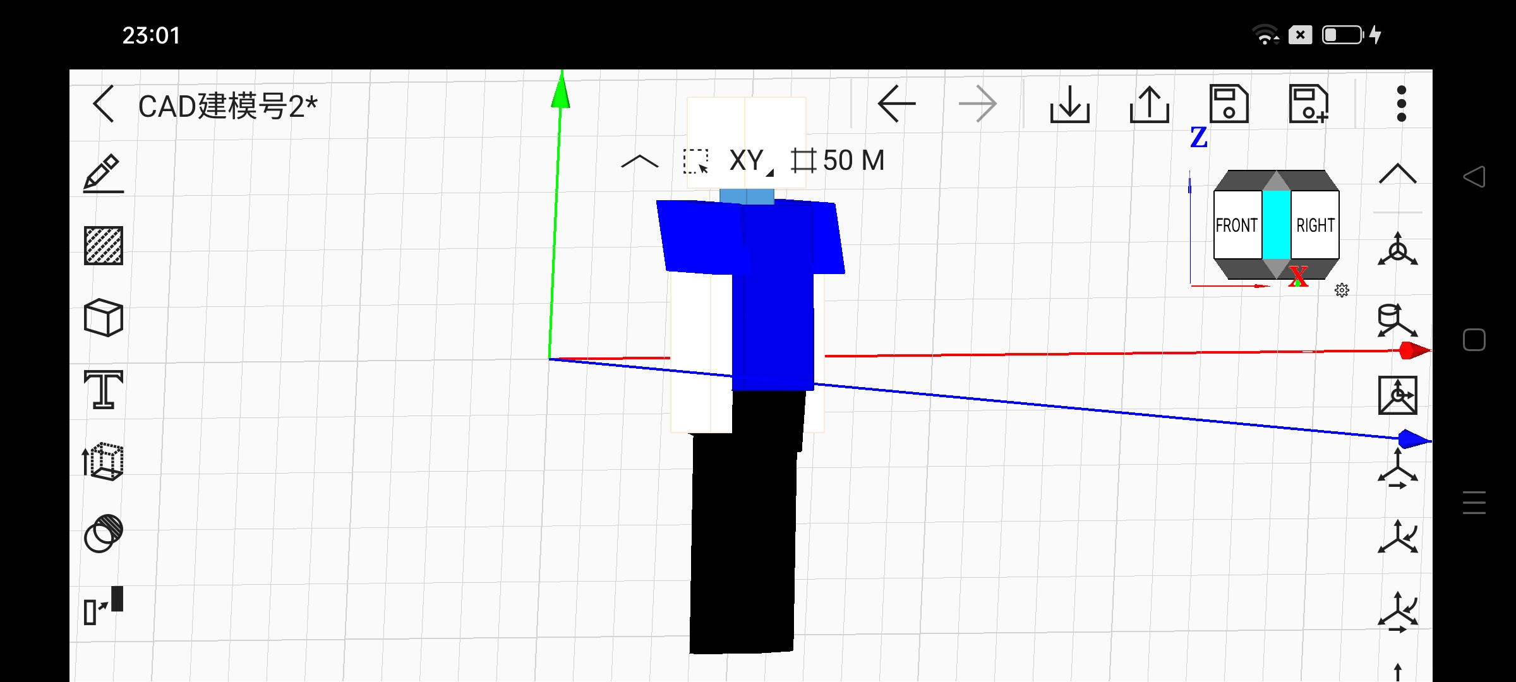The width and height of the screenshot is (1516, 682).
Task: Open the extrude tool
Action: click(x=104, y=462)
